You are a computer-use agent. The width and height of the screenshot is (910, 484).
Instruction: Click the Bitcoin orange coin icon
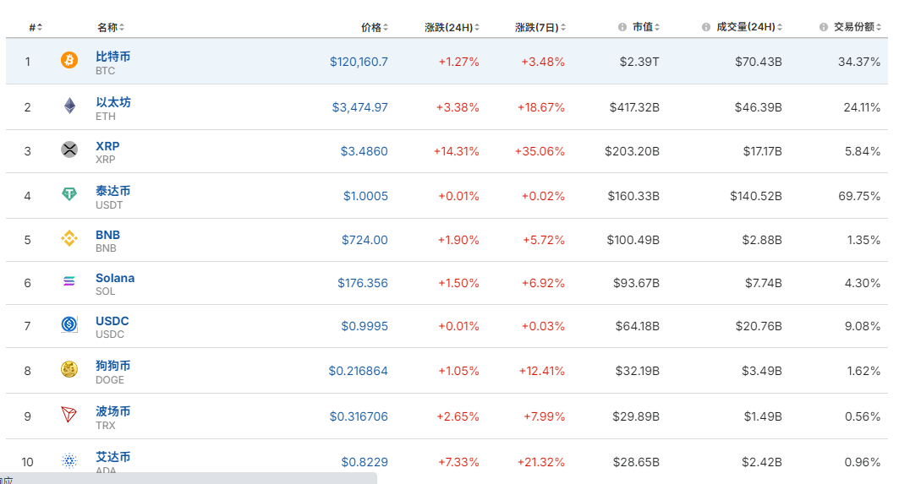(69, 61)
